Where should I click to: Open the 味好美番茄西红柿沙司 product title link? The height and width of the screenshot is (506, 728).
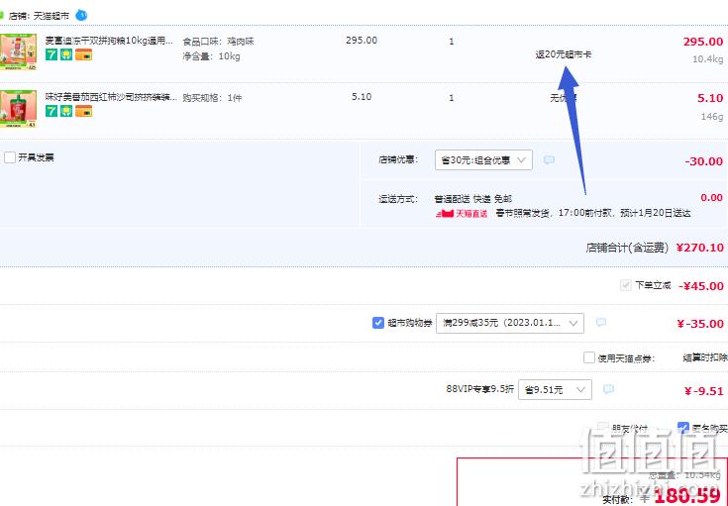tap(111, 97)
